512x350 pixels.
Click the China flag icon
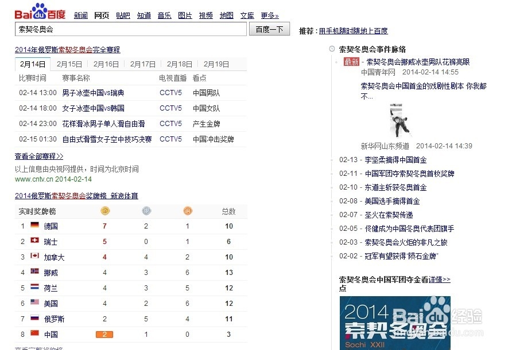34,333
